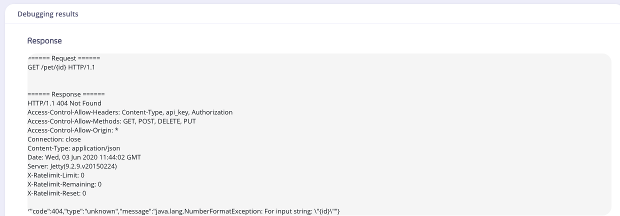
Task: Click the Response separator line
Action: coord(66,94)
